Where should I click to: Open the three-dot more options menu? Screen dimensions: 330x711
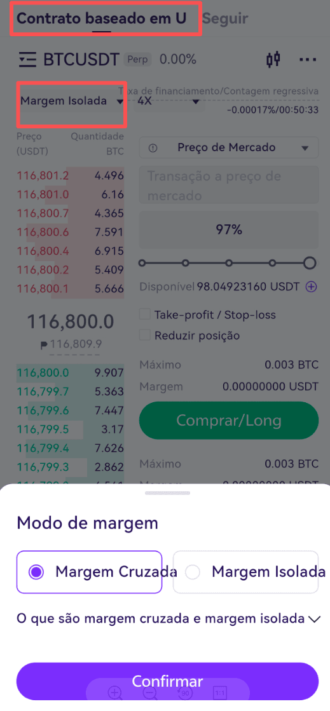(x=308, y=59)
